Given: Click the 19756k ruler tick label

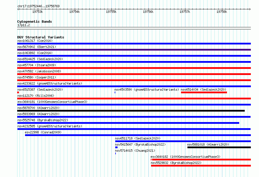Looking at the screenshot, I should (148, 12).
